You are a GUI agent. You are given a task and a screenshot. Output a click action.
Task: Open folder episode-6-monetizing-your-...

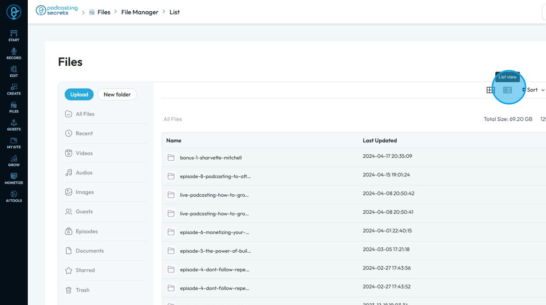point(214,232)
